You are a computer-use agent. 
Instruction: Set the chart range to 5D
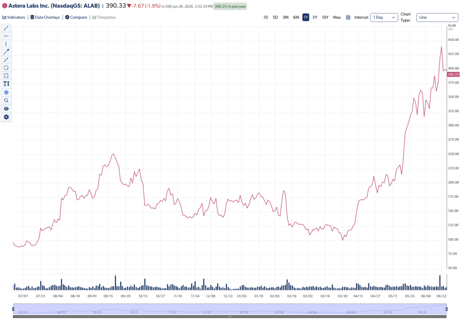(275, 18)
